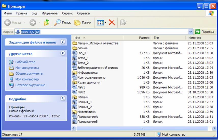Click the red Delete X icon
This screenshot has height=140, width=218.
[x=112, y=23]
